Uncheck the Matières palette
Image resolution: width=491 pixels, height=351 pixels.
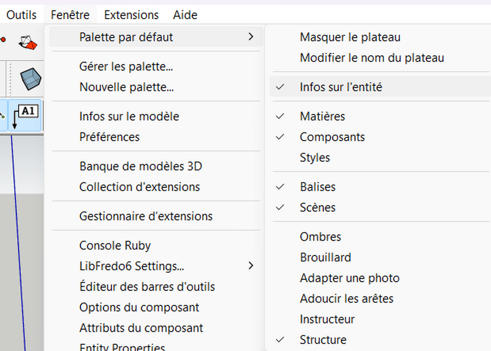click(x=322, y=116)
